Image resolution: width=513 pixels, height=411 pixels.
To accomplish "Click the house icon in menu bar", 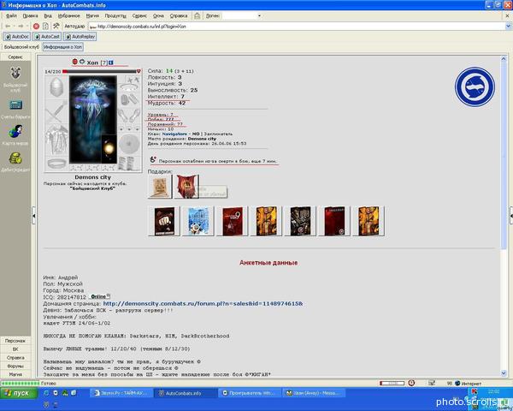I will coord(198,15).
